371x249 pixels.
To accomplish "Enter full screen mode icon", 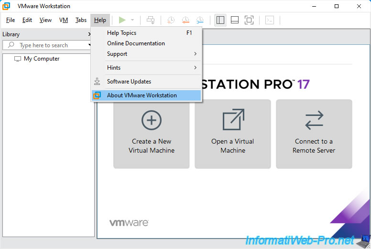I will 249,20.
